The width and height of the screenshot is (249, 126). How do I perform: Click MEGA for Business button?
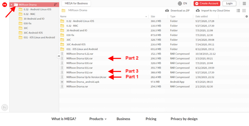76,3
